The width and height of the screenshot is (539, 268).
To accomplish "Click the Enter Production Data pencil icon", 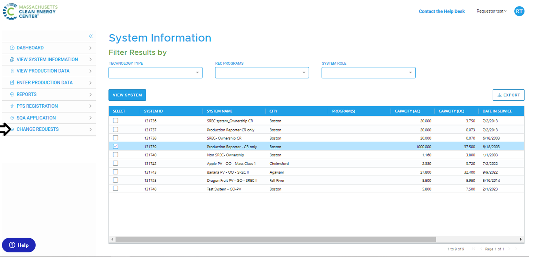I will [12, 83].
